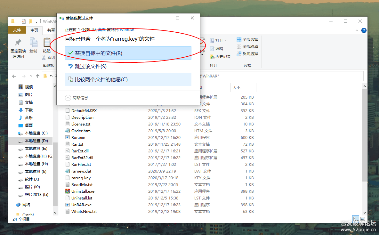Image resolution: width=379 pixels, height=235 pixels.
Task: Open the 文件 ribbon tab
Action: [17, 30]
